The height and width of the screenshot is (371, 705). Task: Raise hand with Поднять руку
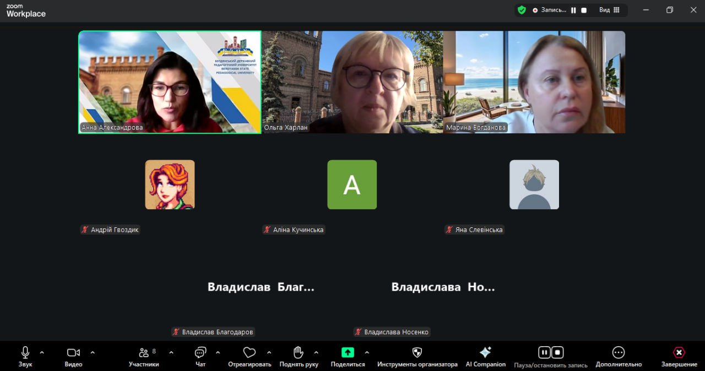299,353
